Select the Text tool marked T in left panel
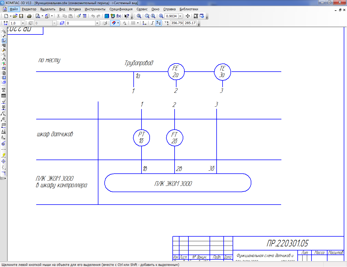Viewport: 347px width, 267px height. point(4,90)
